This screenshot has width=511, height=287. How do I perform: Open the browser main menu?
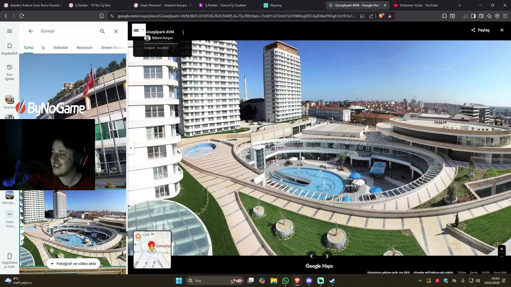point(505,16)
